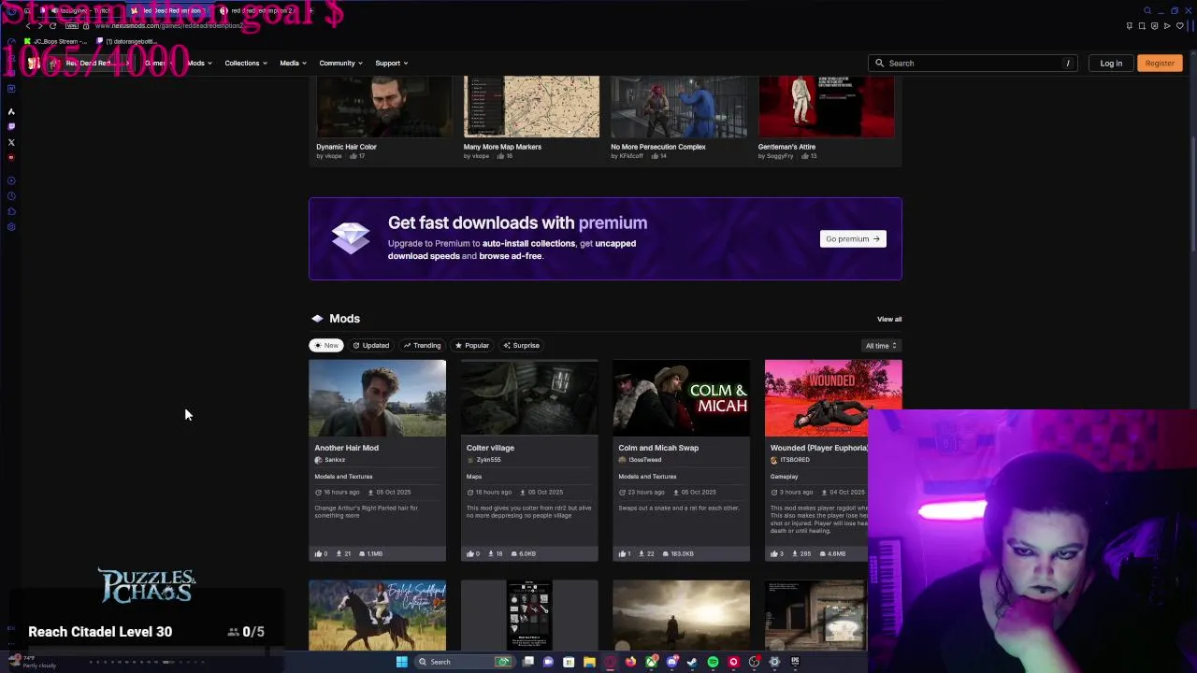
Task: Click the Log in button
Action: [x=1111, y=63]
